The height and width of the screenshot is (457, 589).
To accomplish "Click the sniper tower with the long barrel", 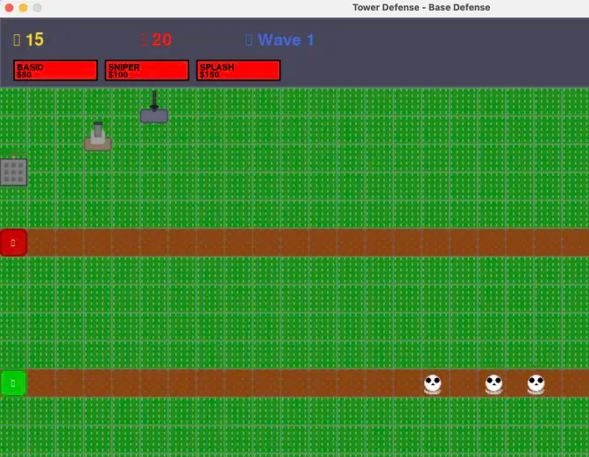I will coord(154,110).
